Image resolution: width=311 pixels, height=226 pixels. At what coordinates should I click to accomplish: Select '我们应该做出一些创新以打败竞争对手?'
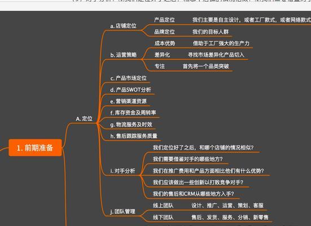198,182
